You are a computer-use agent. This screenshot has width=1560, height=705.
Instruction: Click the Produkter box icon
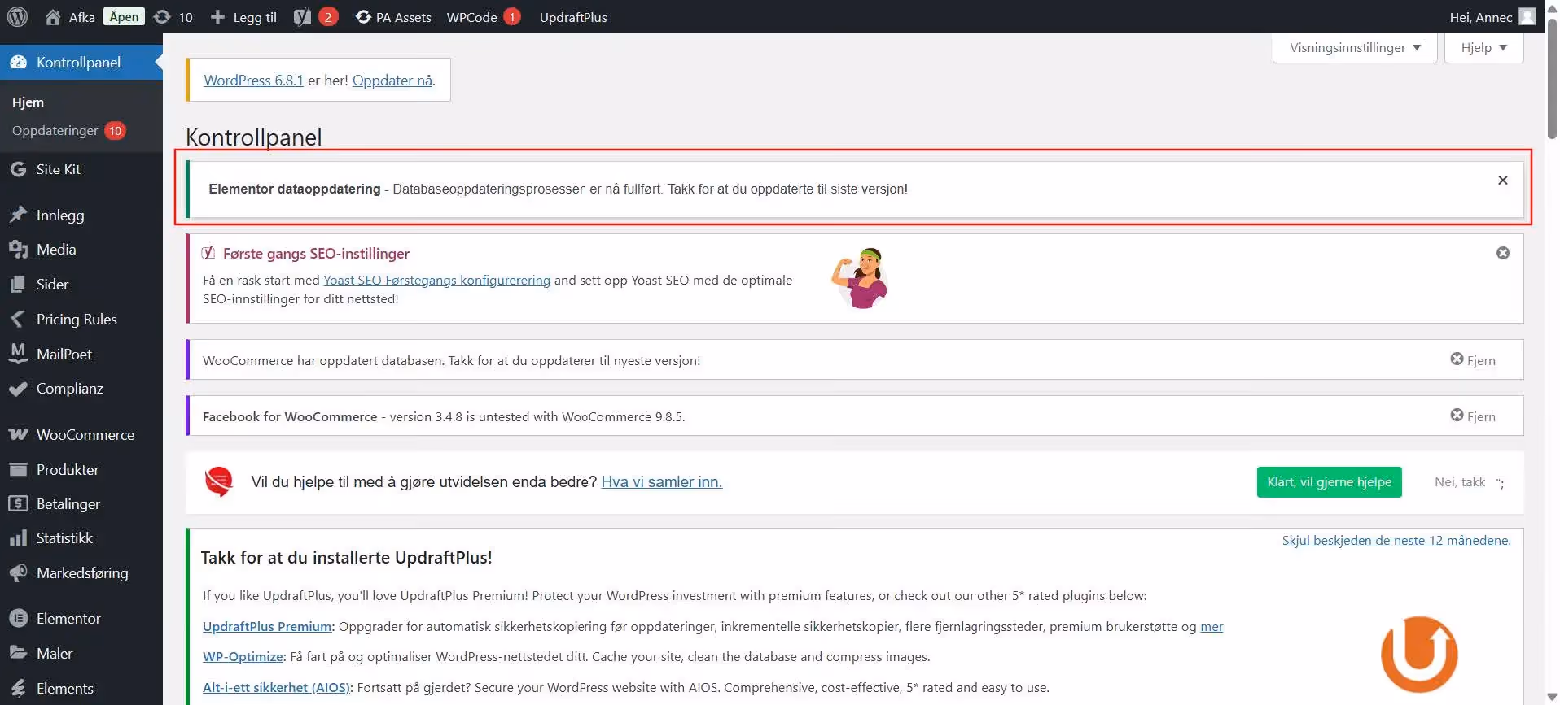tap(18, 469)
